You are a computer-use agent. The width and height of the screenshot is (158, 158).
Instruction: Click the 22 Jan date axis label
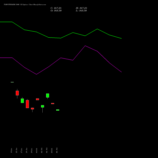tap(16, 150)
